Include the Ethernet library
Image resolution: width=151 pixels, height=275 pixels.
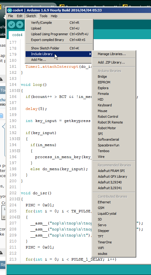[x=114, y=202]
